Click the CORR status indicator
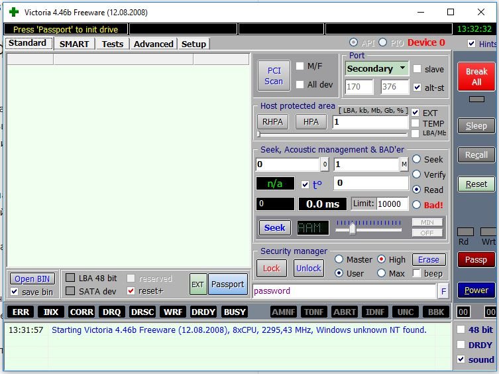Image resolution: width=499 pixels, height=374 pixels. tap(82, 312)
